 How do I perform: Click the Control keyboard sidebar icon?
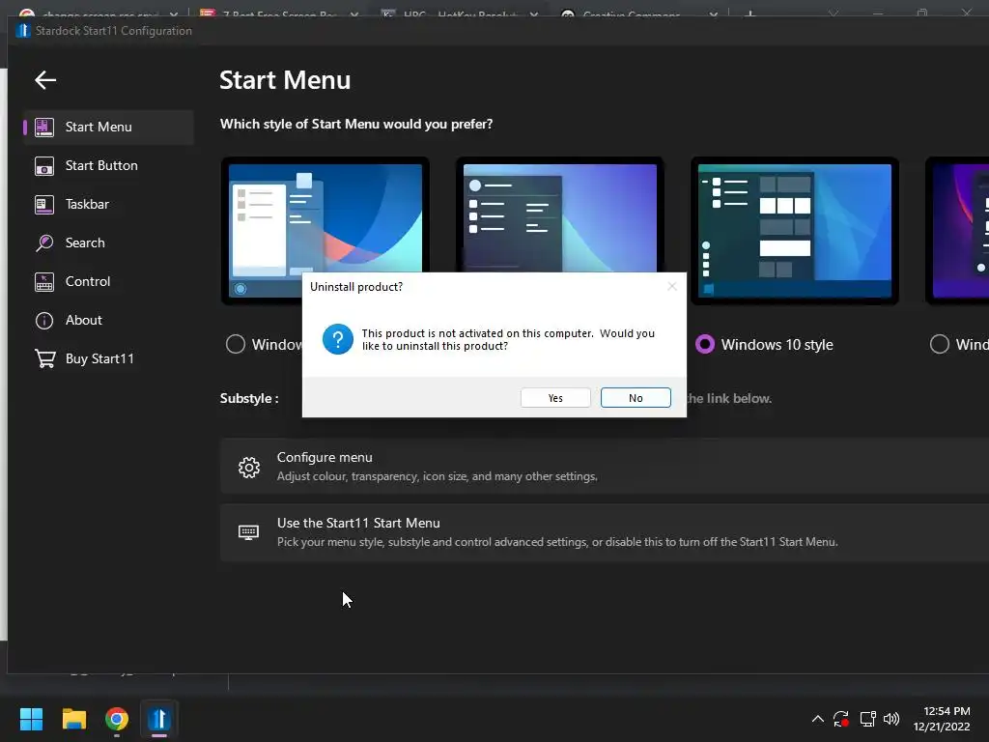[x=44, y=282]
